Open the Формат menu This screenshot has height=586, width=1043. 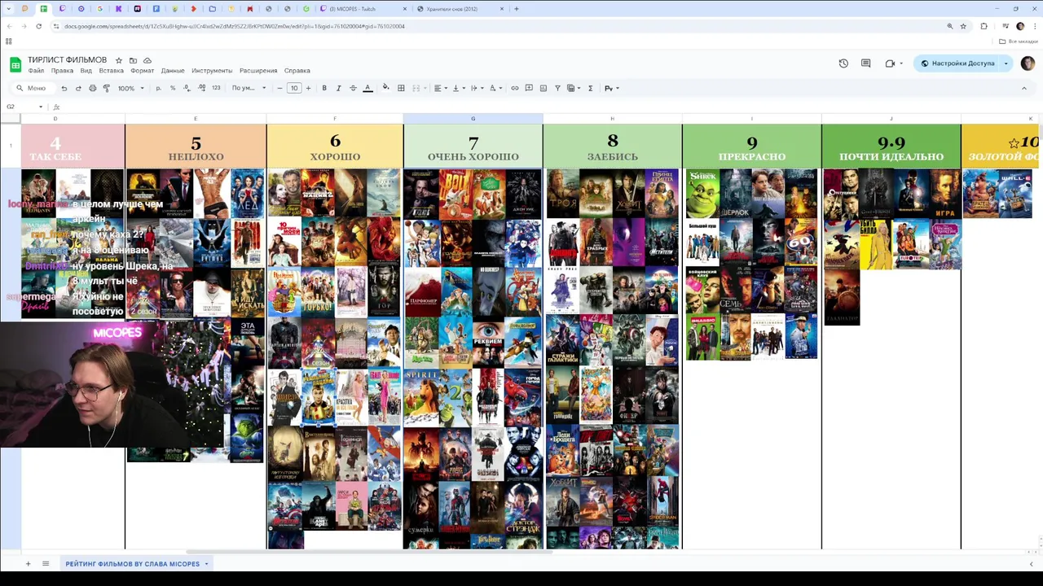142,71
